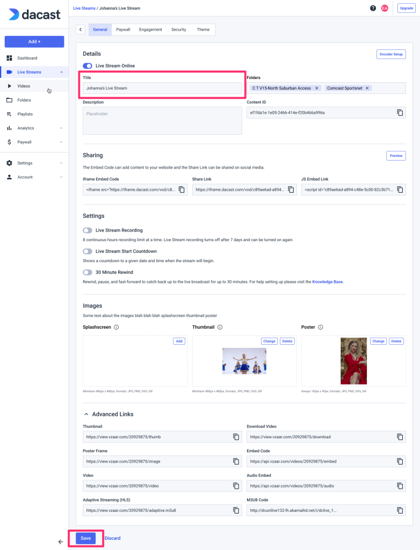Copy the Iframe Embed Code
The width and height of the screenshot is (420, 550).
point(182,190)
